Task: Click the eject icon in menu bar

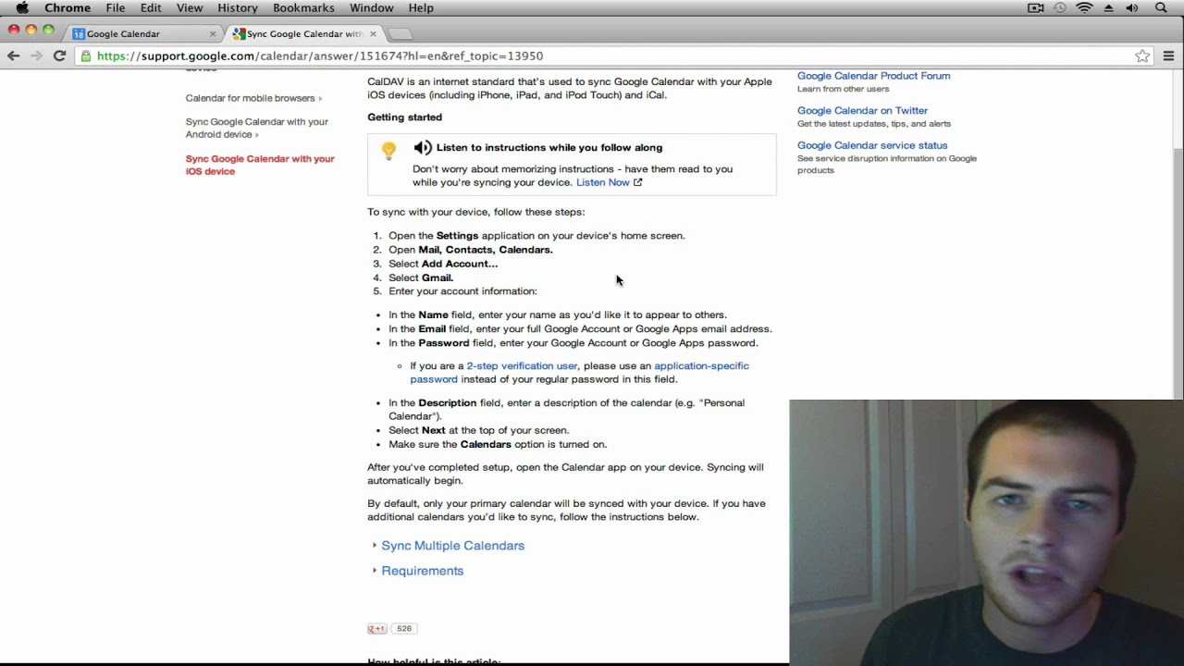Action: click(x=1108, y=7)
